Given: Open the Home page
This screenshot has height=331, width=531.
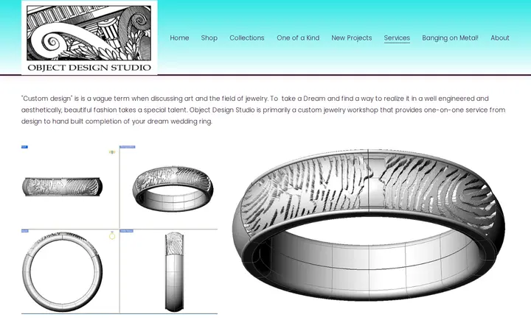Looking at the screenshot, I should click(x=179, y=38).
